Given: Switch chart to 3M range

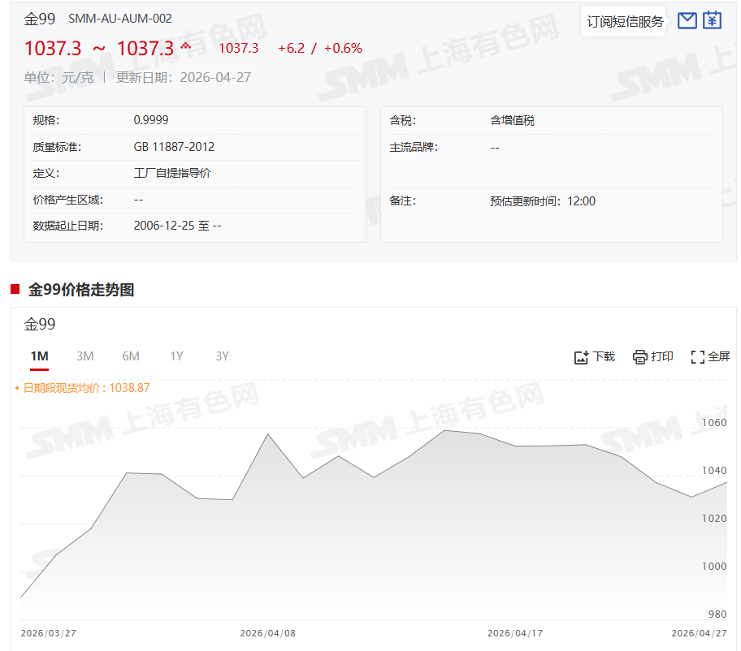Looking at the screenshot, I should pyautogui.click(x=85, y=356).
